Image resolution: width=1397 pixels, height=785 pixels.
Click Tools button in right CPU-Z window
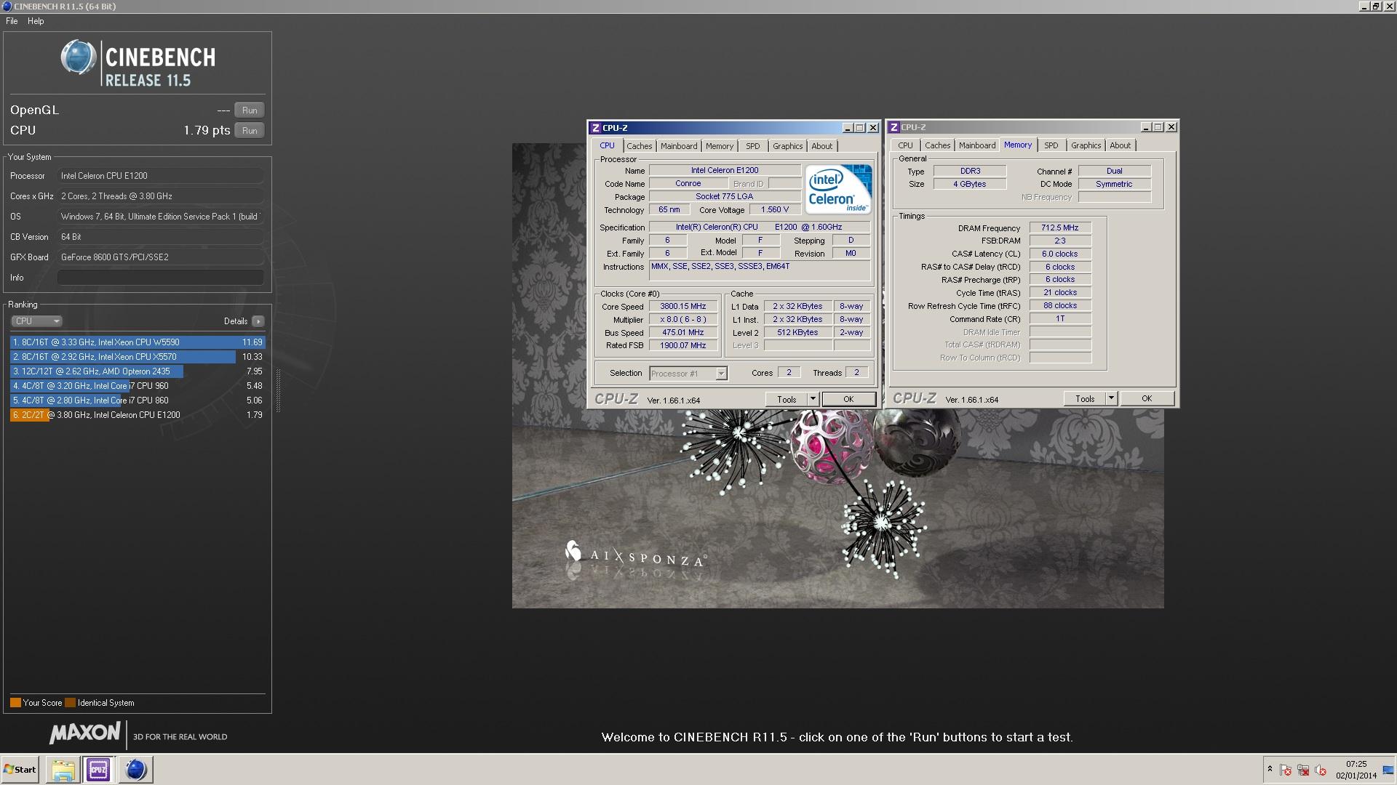click(1085, 398)
